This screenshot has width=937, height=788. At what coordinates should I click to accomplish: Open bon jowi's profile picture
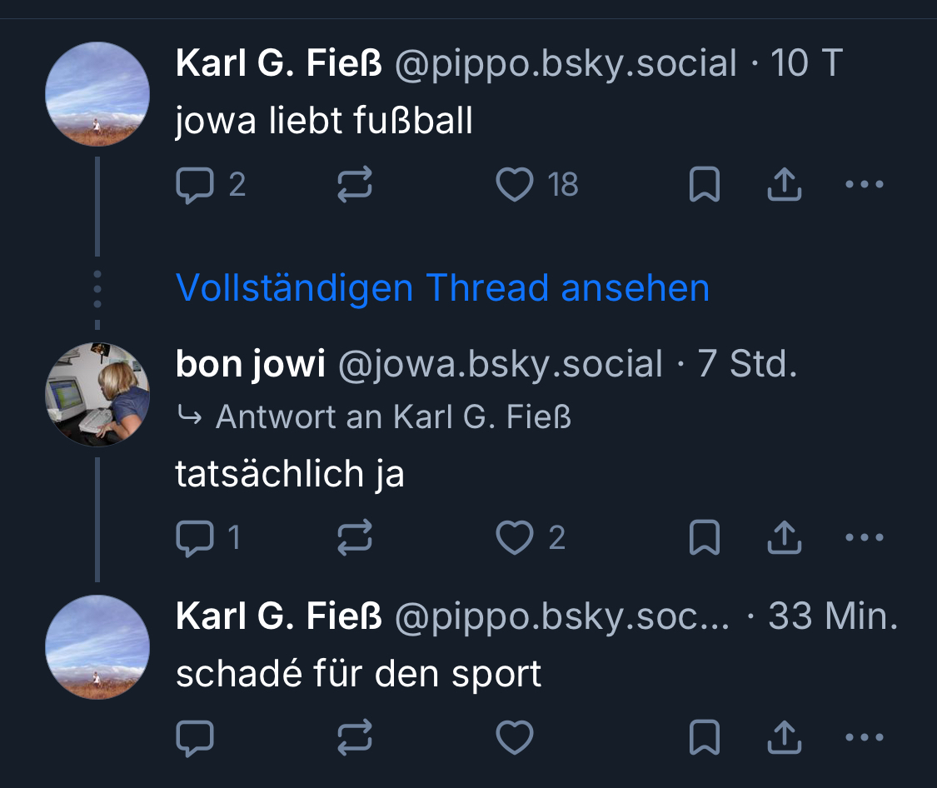click(x=97, y=394)
